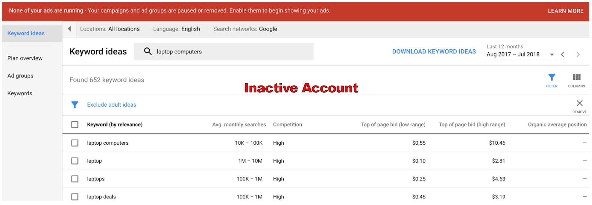
Task: Click Download Keyword Ideas
Action: click(434, 51)
